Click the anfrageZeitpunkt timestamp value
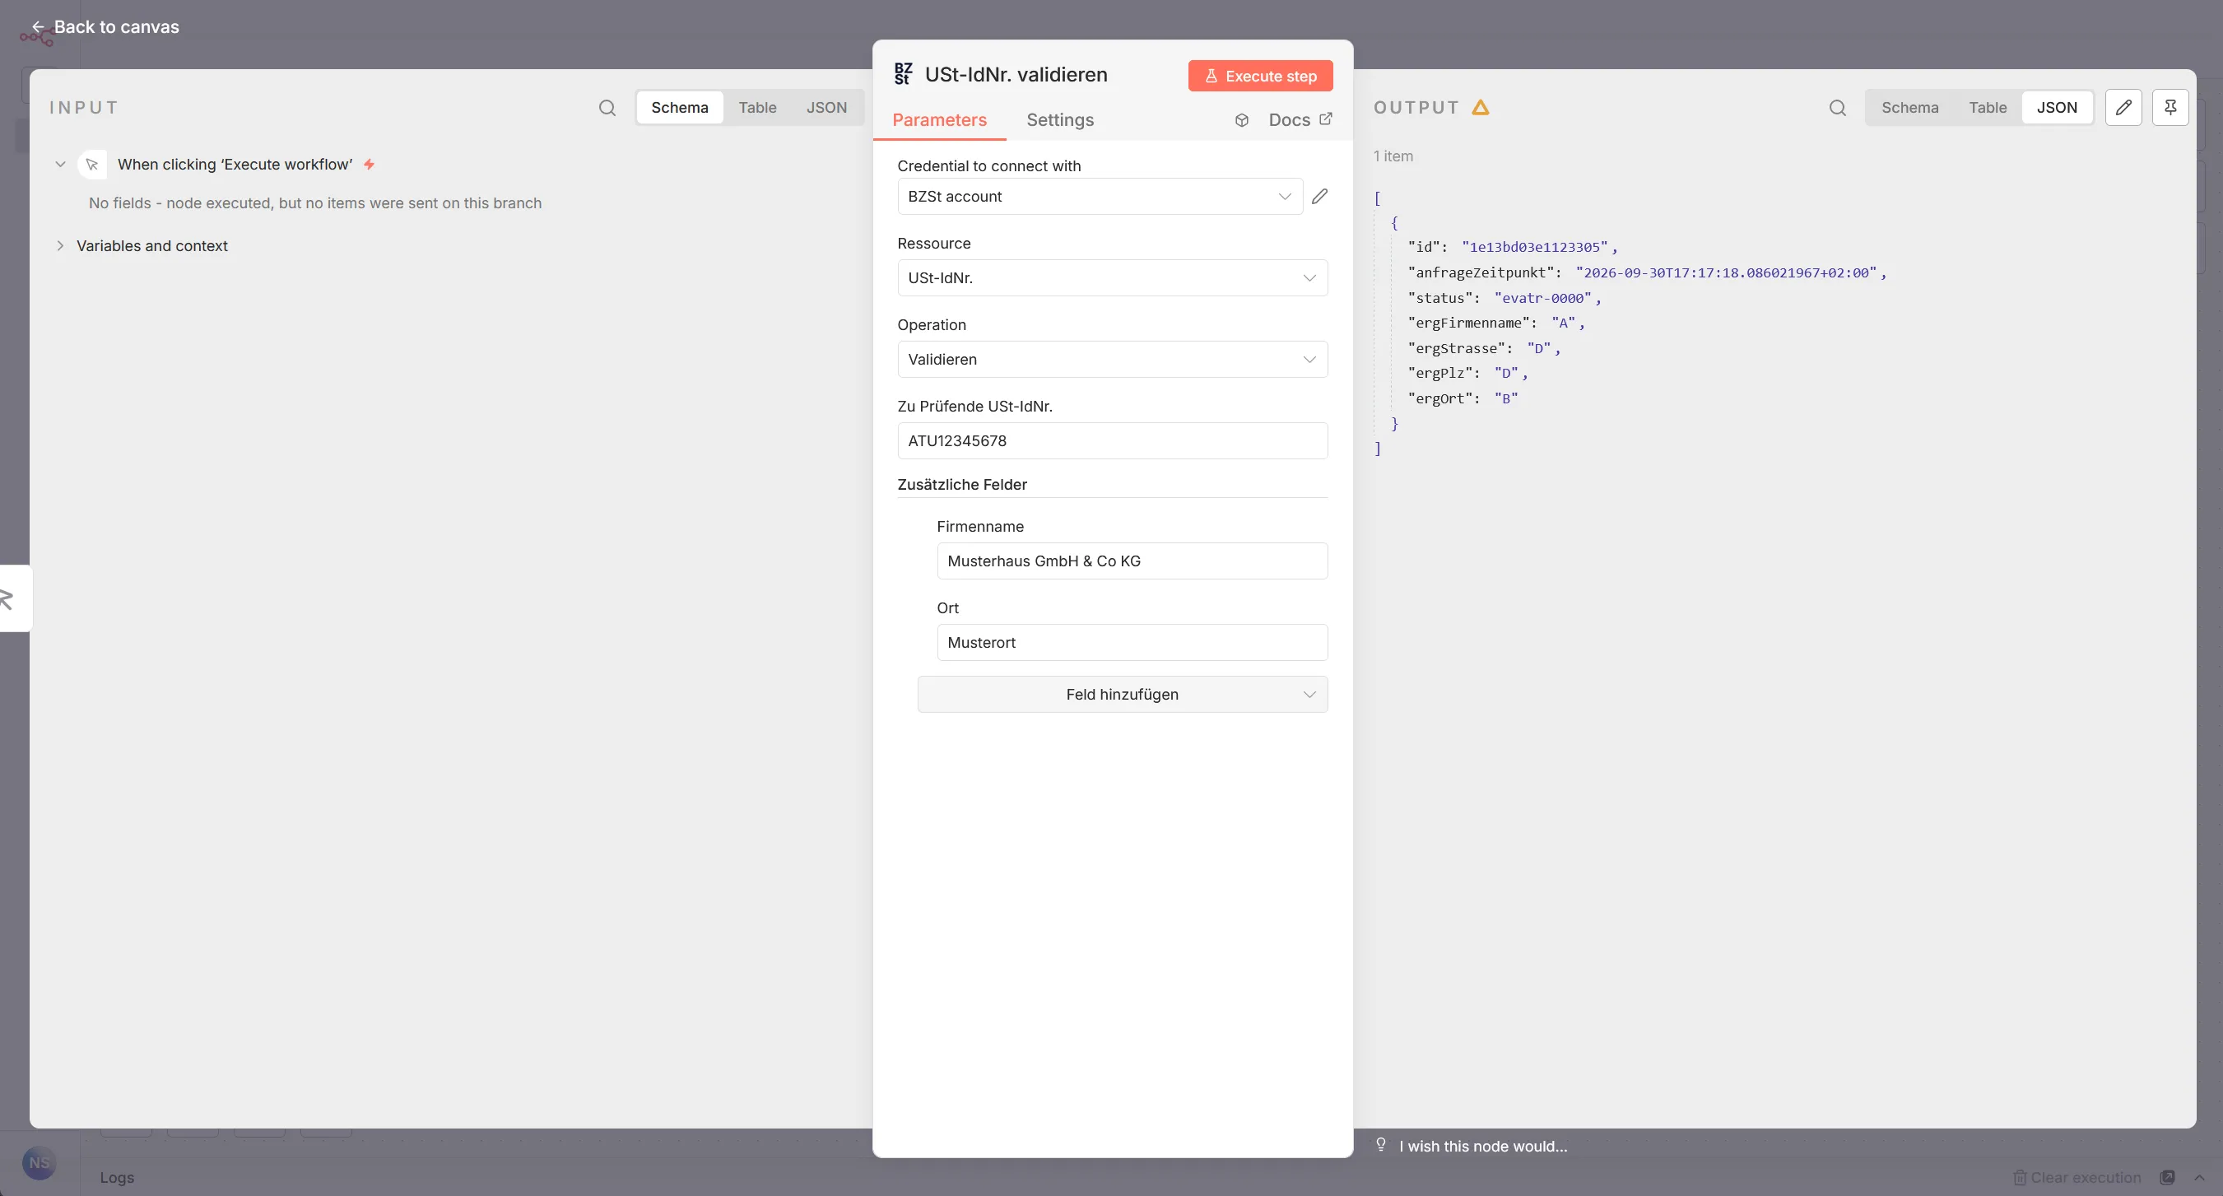This screenshot has width=2223, height=1196. [1726, 272]
